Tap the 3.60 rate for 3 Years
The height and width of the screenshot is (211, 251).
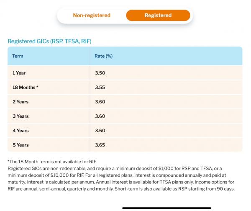100,116
